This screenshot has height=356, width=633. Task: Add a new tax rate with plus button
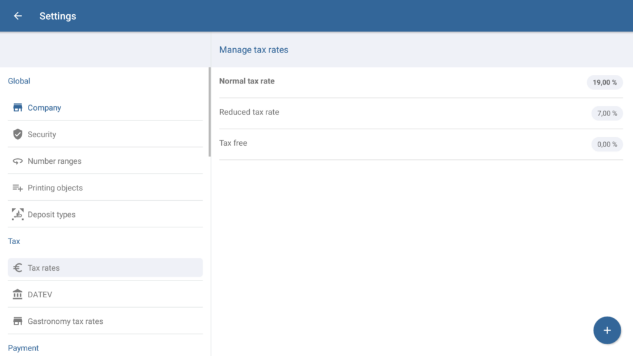click(x=607, y=330)
